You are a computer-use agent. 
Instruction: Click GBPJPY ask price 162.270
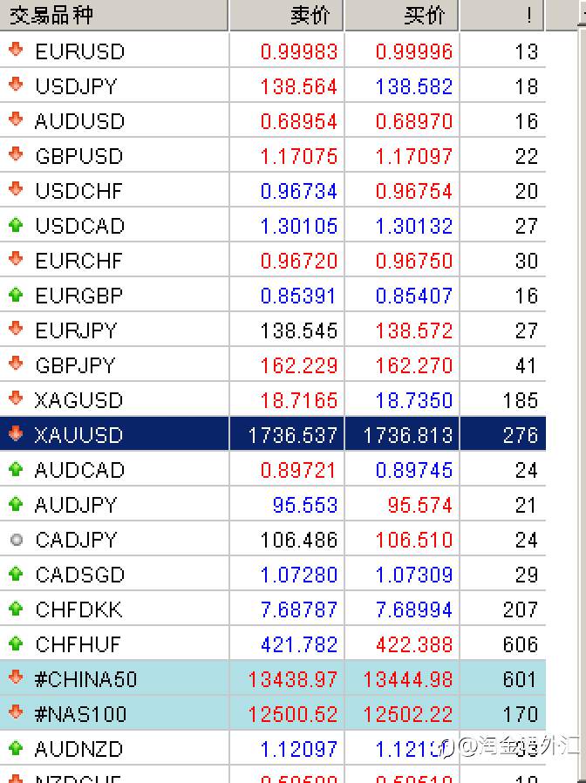point(413,365)
